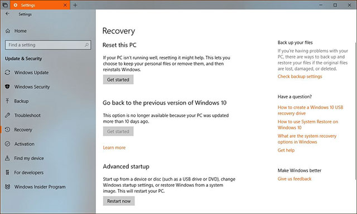Click the Home house icon
Viewport: 357px width, 214px height.
(x=8, y=31)
